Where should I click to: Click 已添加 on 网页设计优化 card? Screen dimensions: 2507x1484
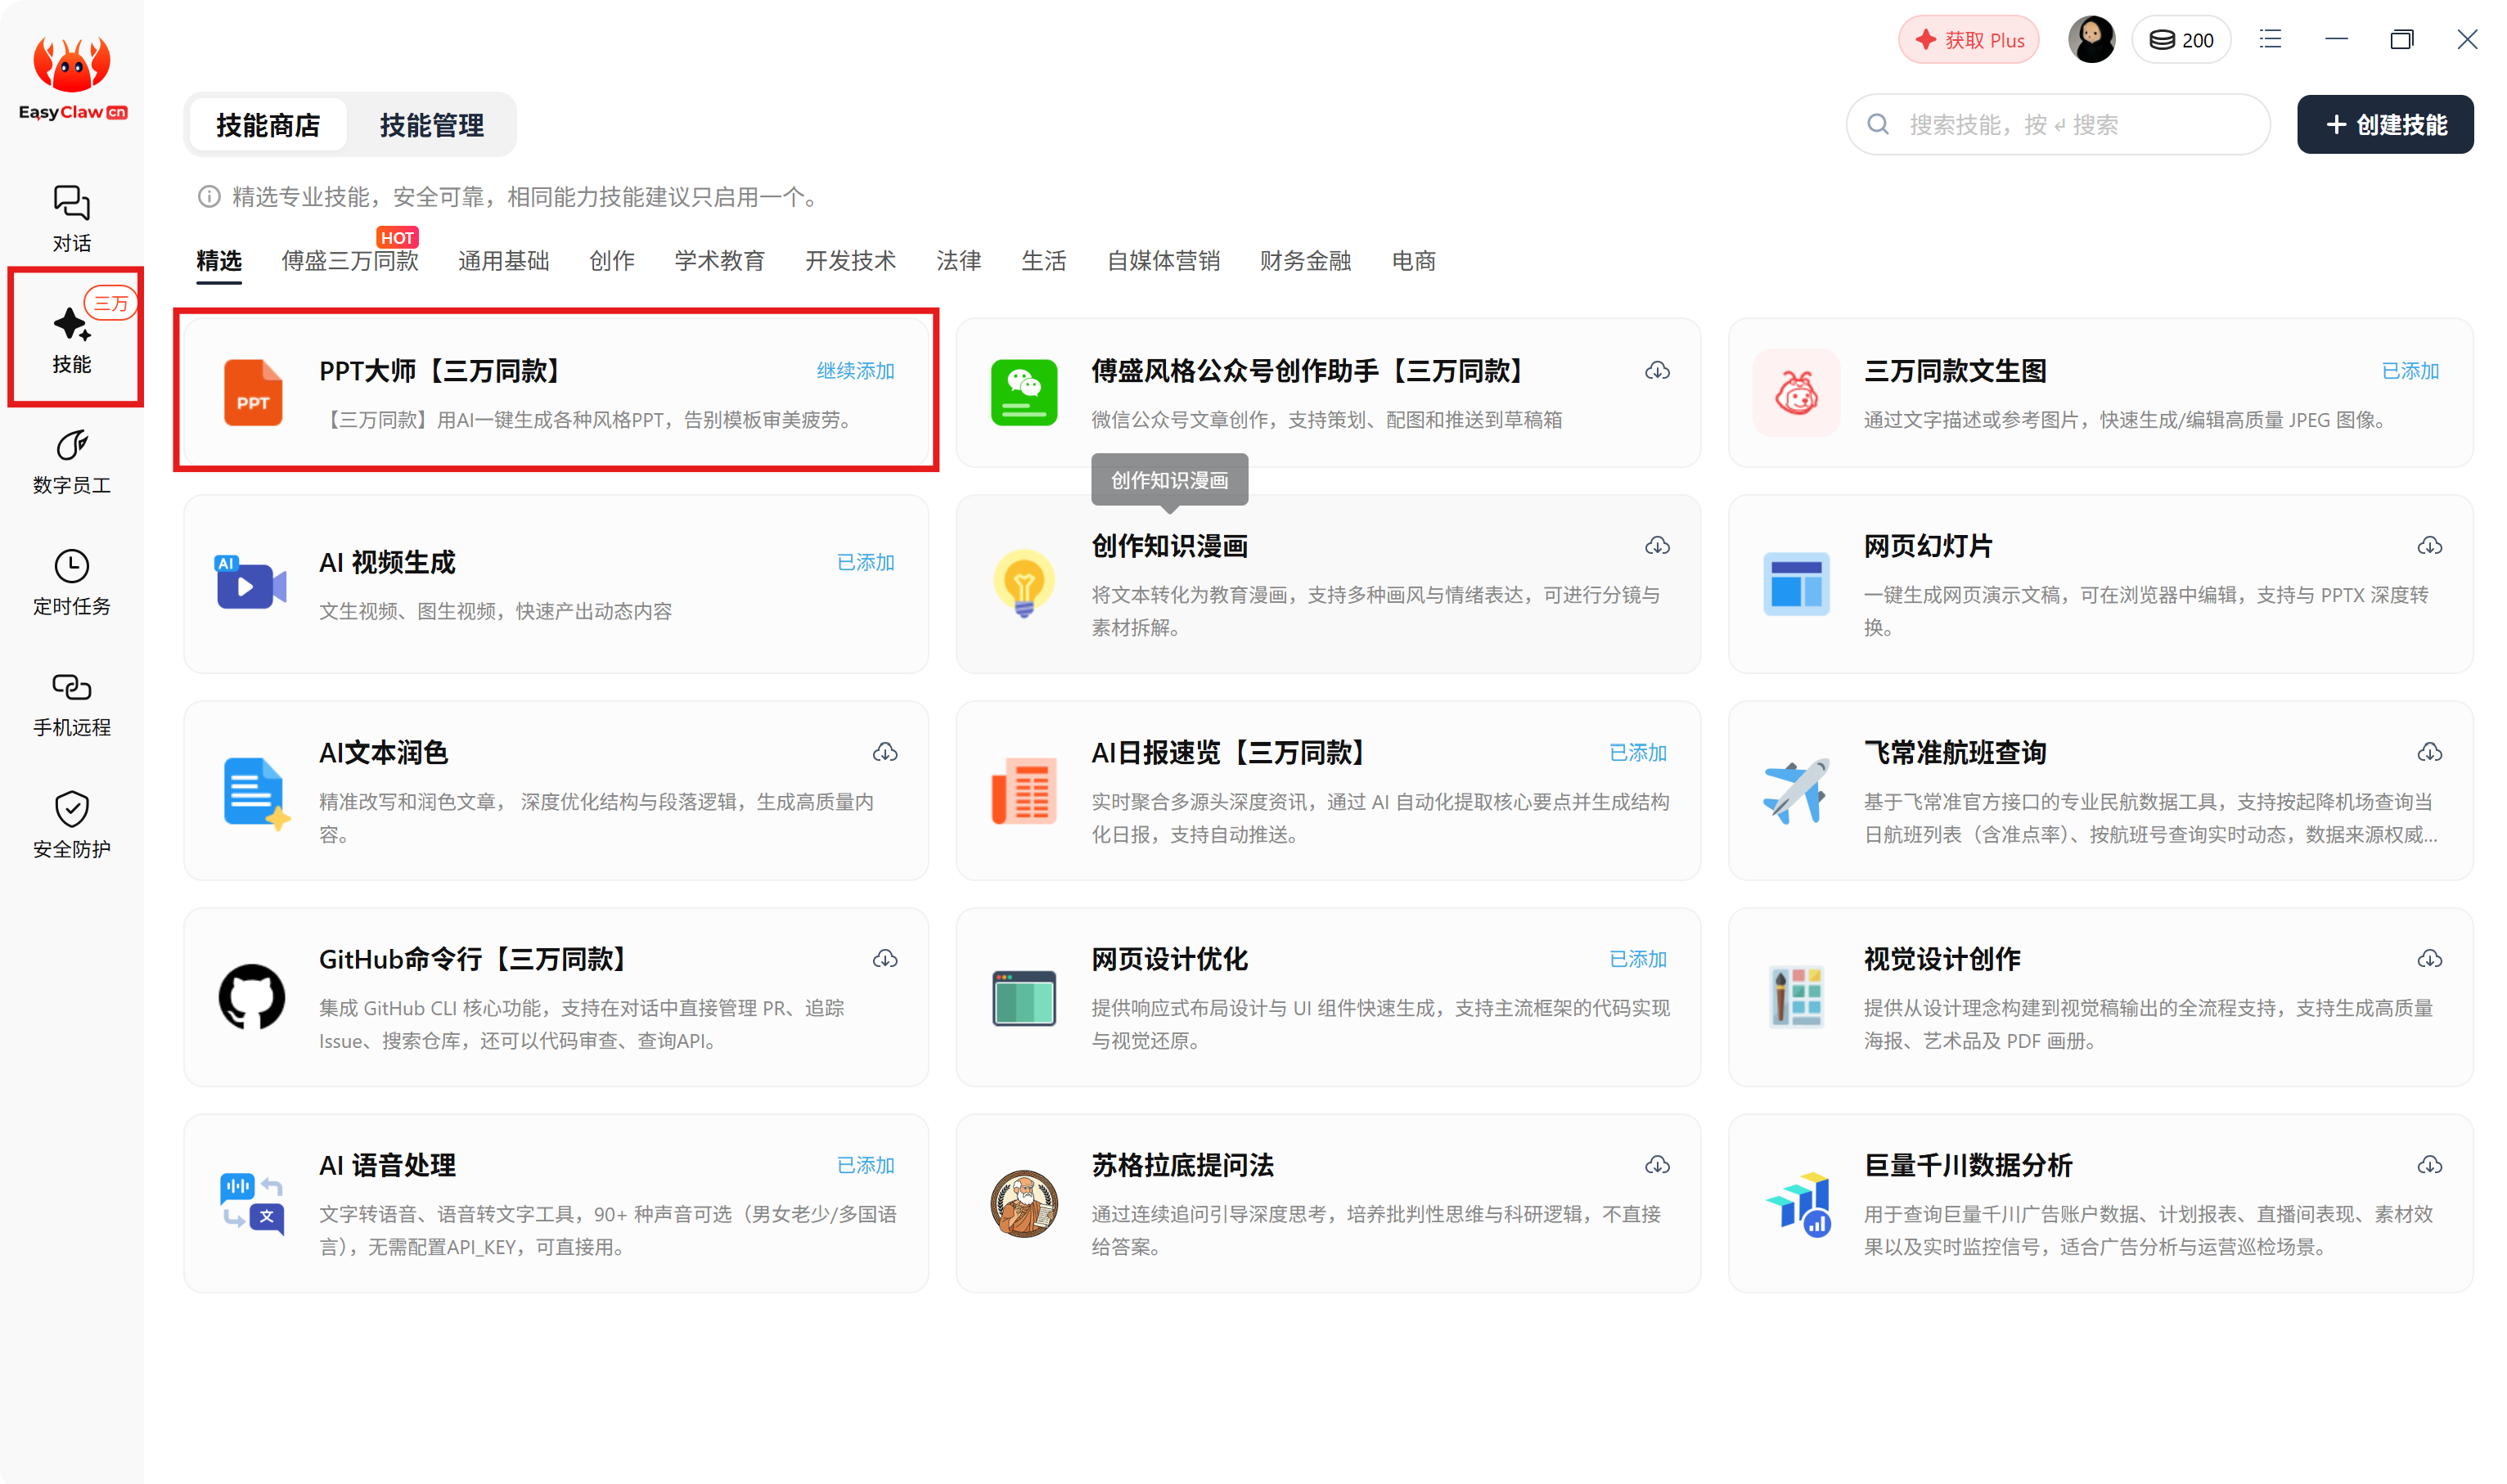click(x=1637, y=959)
